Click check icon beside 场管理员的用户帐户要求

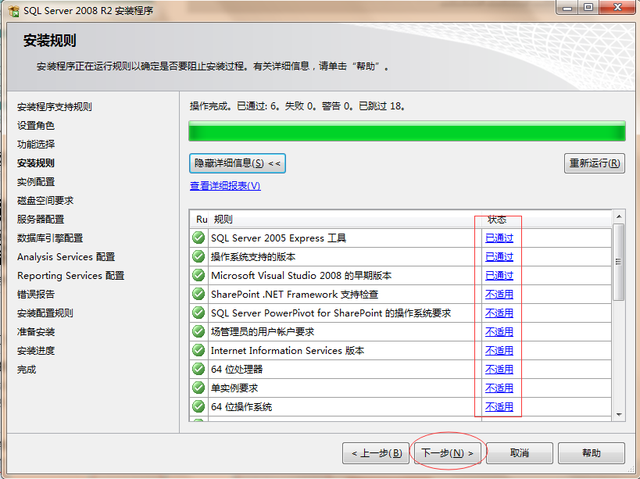coord(198,331)
